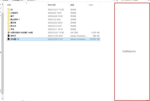Click the 新文件 folder icon
150x101 pixels.
click(x=9, y=26)
